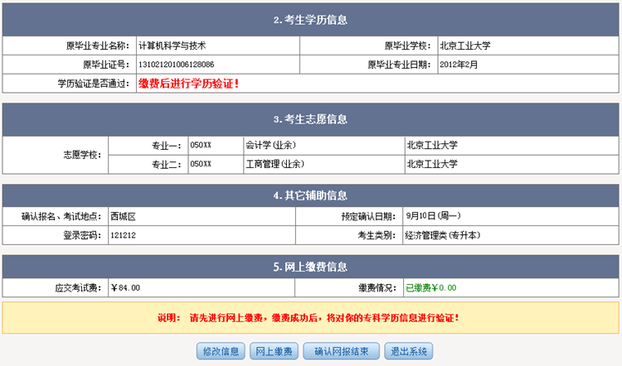This screenshot has width=622, height=366.
Task: Click exam fee amount ￥84.00
Action: [x=125, y=287]
